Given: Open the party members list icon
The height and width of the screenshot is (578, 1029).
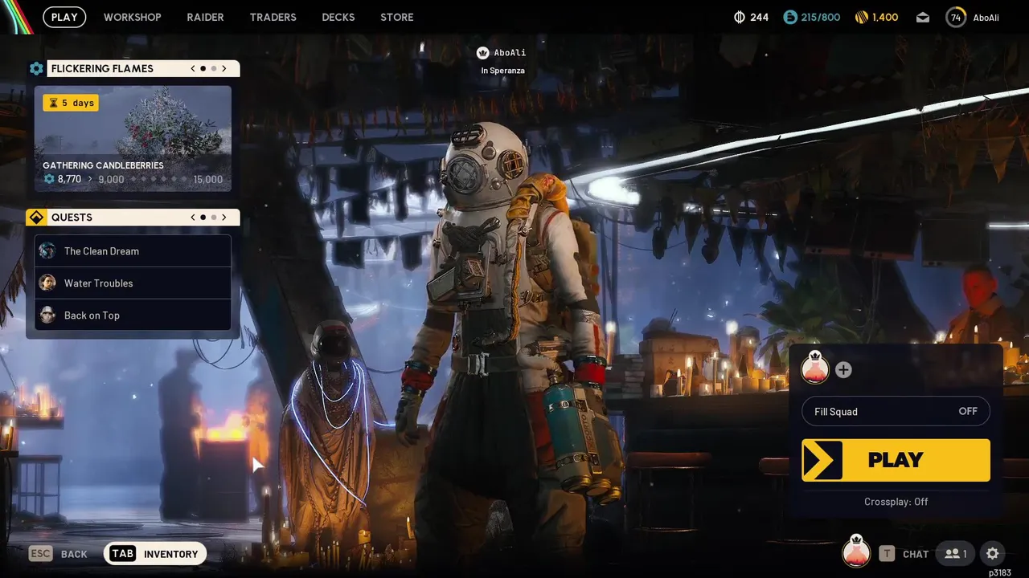Looking at the screenshot, I should point(956,554).
